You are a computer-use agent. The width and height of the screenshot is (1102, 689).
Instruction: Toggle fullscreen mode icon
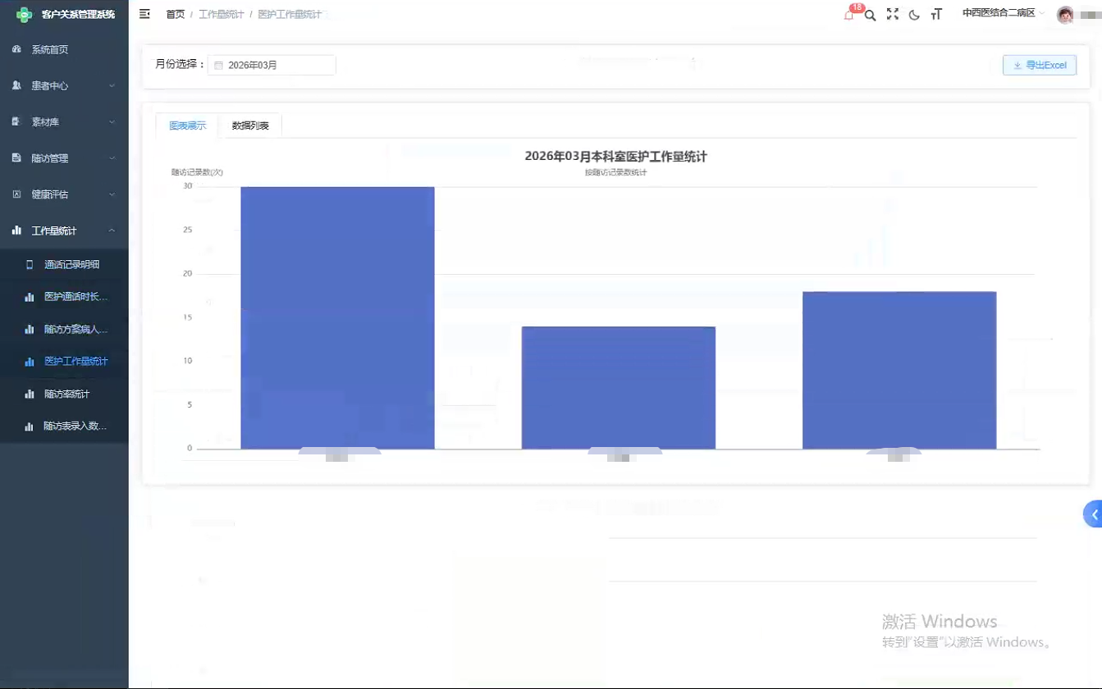[x=893, y=14]
